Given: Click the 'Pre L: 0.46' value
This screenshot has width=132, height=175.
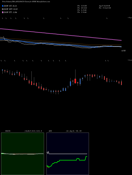Looking at the screenshot, I should pos(82,10).
